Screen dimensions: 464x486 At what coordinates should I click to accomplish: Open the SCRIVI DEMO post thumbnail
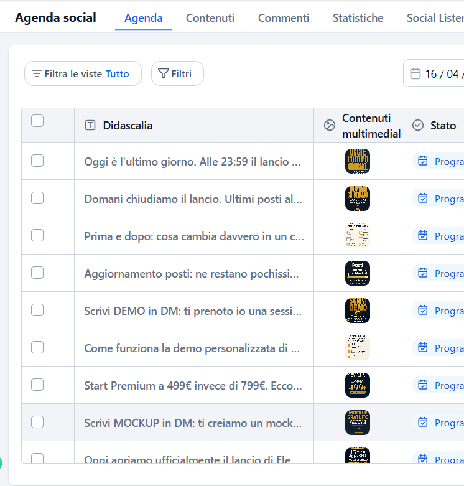pos(358,311)
